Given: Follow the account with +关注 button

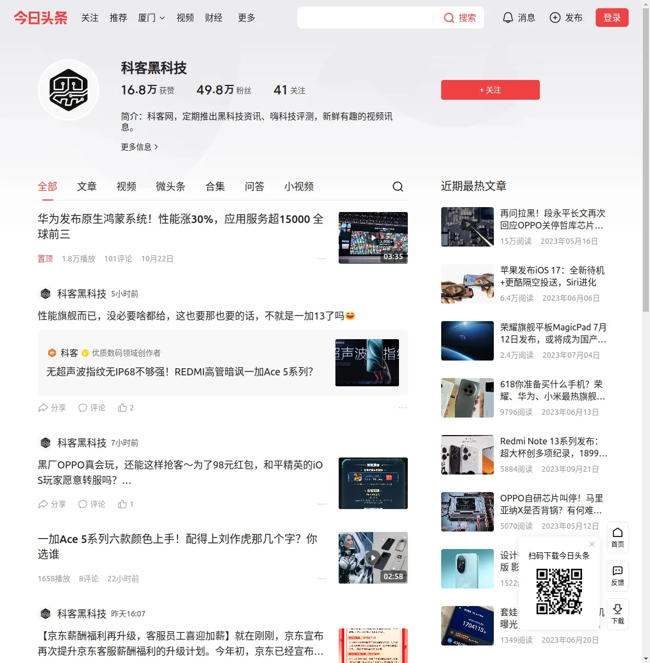Looking at the screenshot, I should pyautogui.click(x=490, y=90).
